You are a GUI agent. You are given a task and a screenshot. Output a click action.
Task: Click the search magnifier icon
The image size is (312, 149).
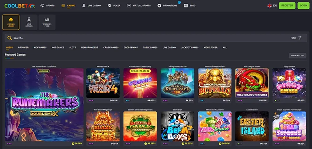10,38
